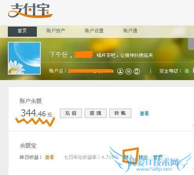
Task: Click the Alipay logo
Action: (30, 11)
